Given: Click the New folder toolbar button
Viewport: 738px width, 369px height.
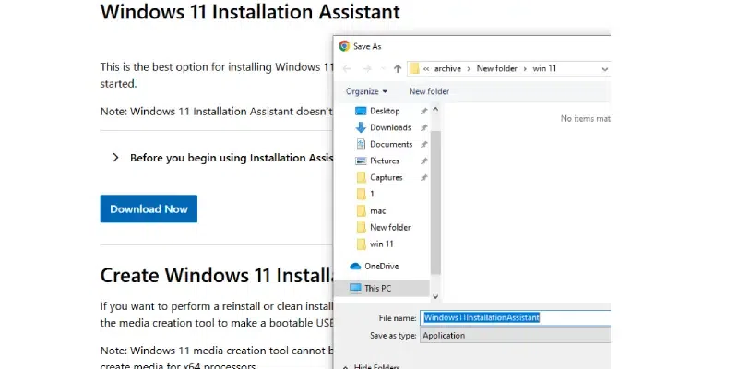Looking at the screenshot, I should (x=429, y=91).
